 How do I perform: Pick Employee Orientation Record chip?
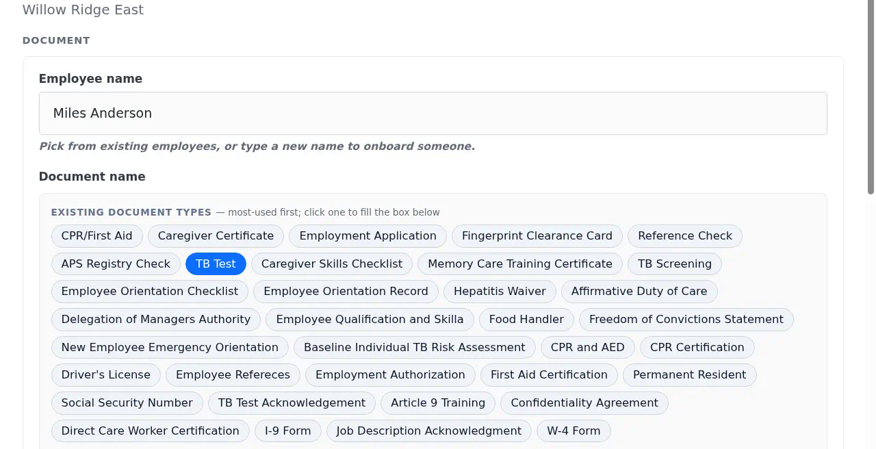346,291
